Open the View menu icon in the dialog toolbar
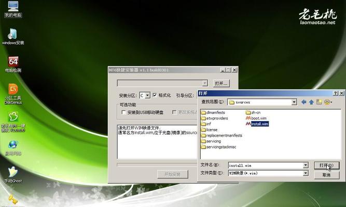 coord(328,102)
